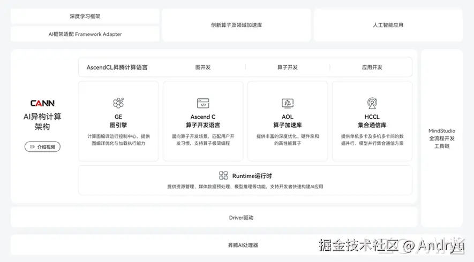Viewport: 474px width, 262px height.
Task: Click the 昇腾AI处理器 layer bar
Action: click(236, 245)
